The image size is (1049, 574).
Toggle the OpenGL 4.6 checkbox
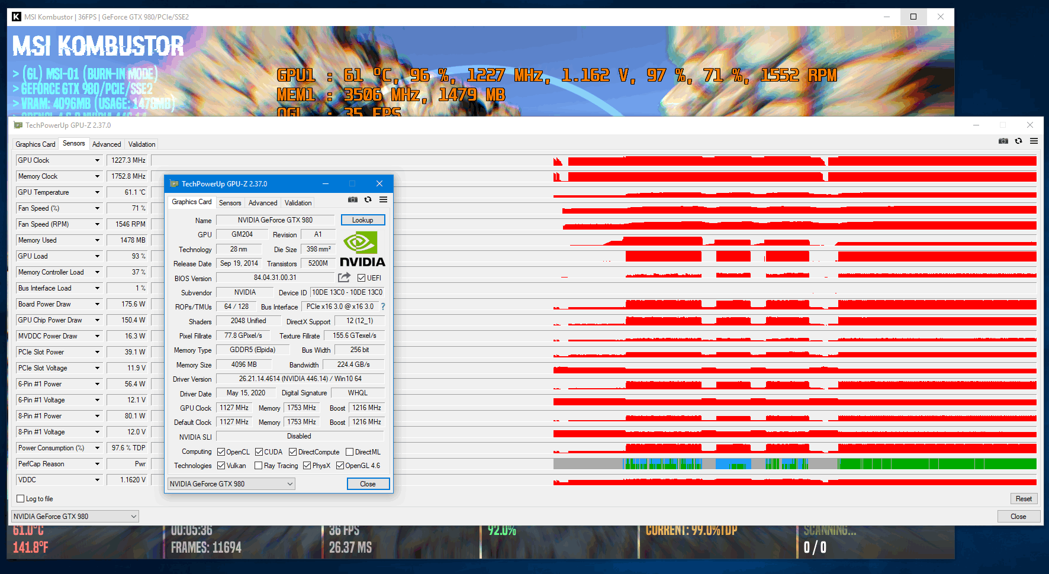340,465
